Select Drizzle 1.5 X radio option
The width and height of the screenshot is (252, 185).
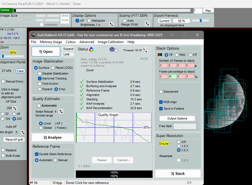(x=178, y=146)
